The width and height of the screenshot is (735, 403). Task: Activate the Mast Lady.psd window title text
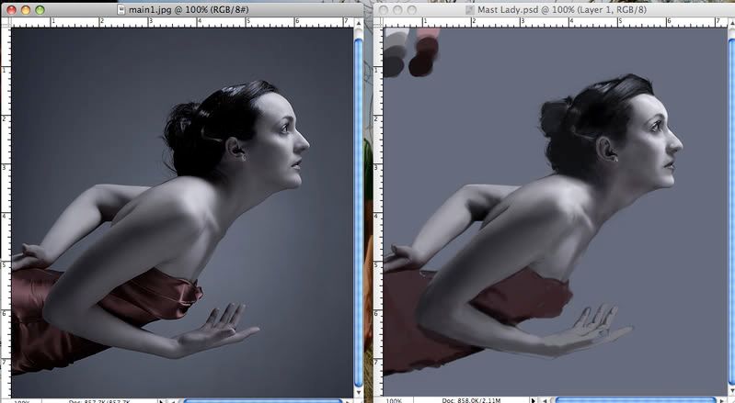pos(562,9)
